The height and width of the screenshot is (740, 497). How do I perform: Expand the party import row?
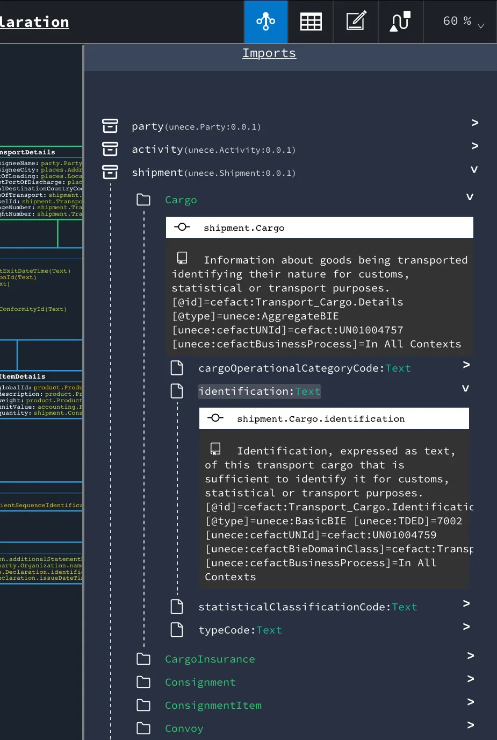[x=474, y=123]
